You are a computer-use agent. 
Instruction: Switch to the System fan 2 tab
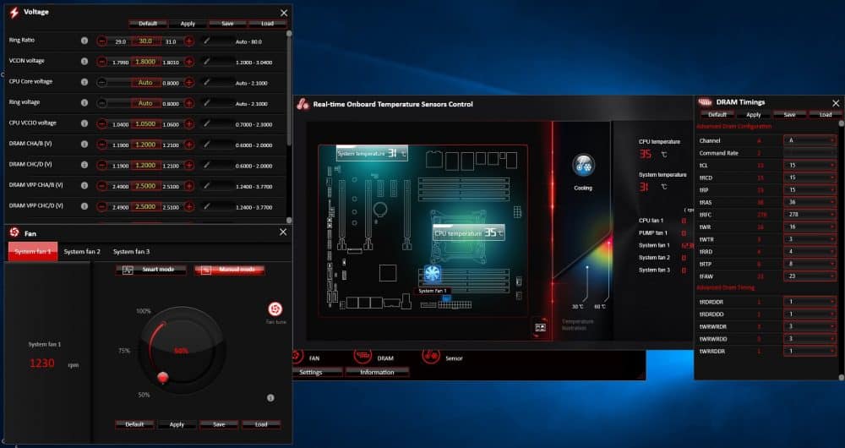tap(82, 252)
